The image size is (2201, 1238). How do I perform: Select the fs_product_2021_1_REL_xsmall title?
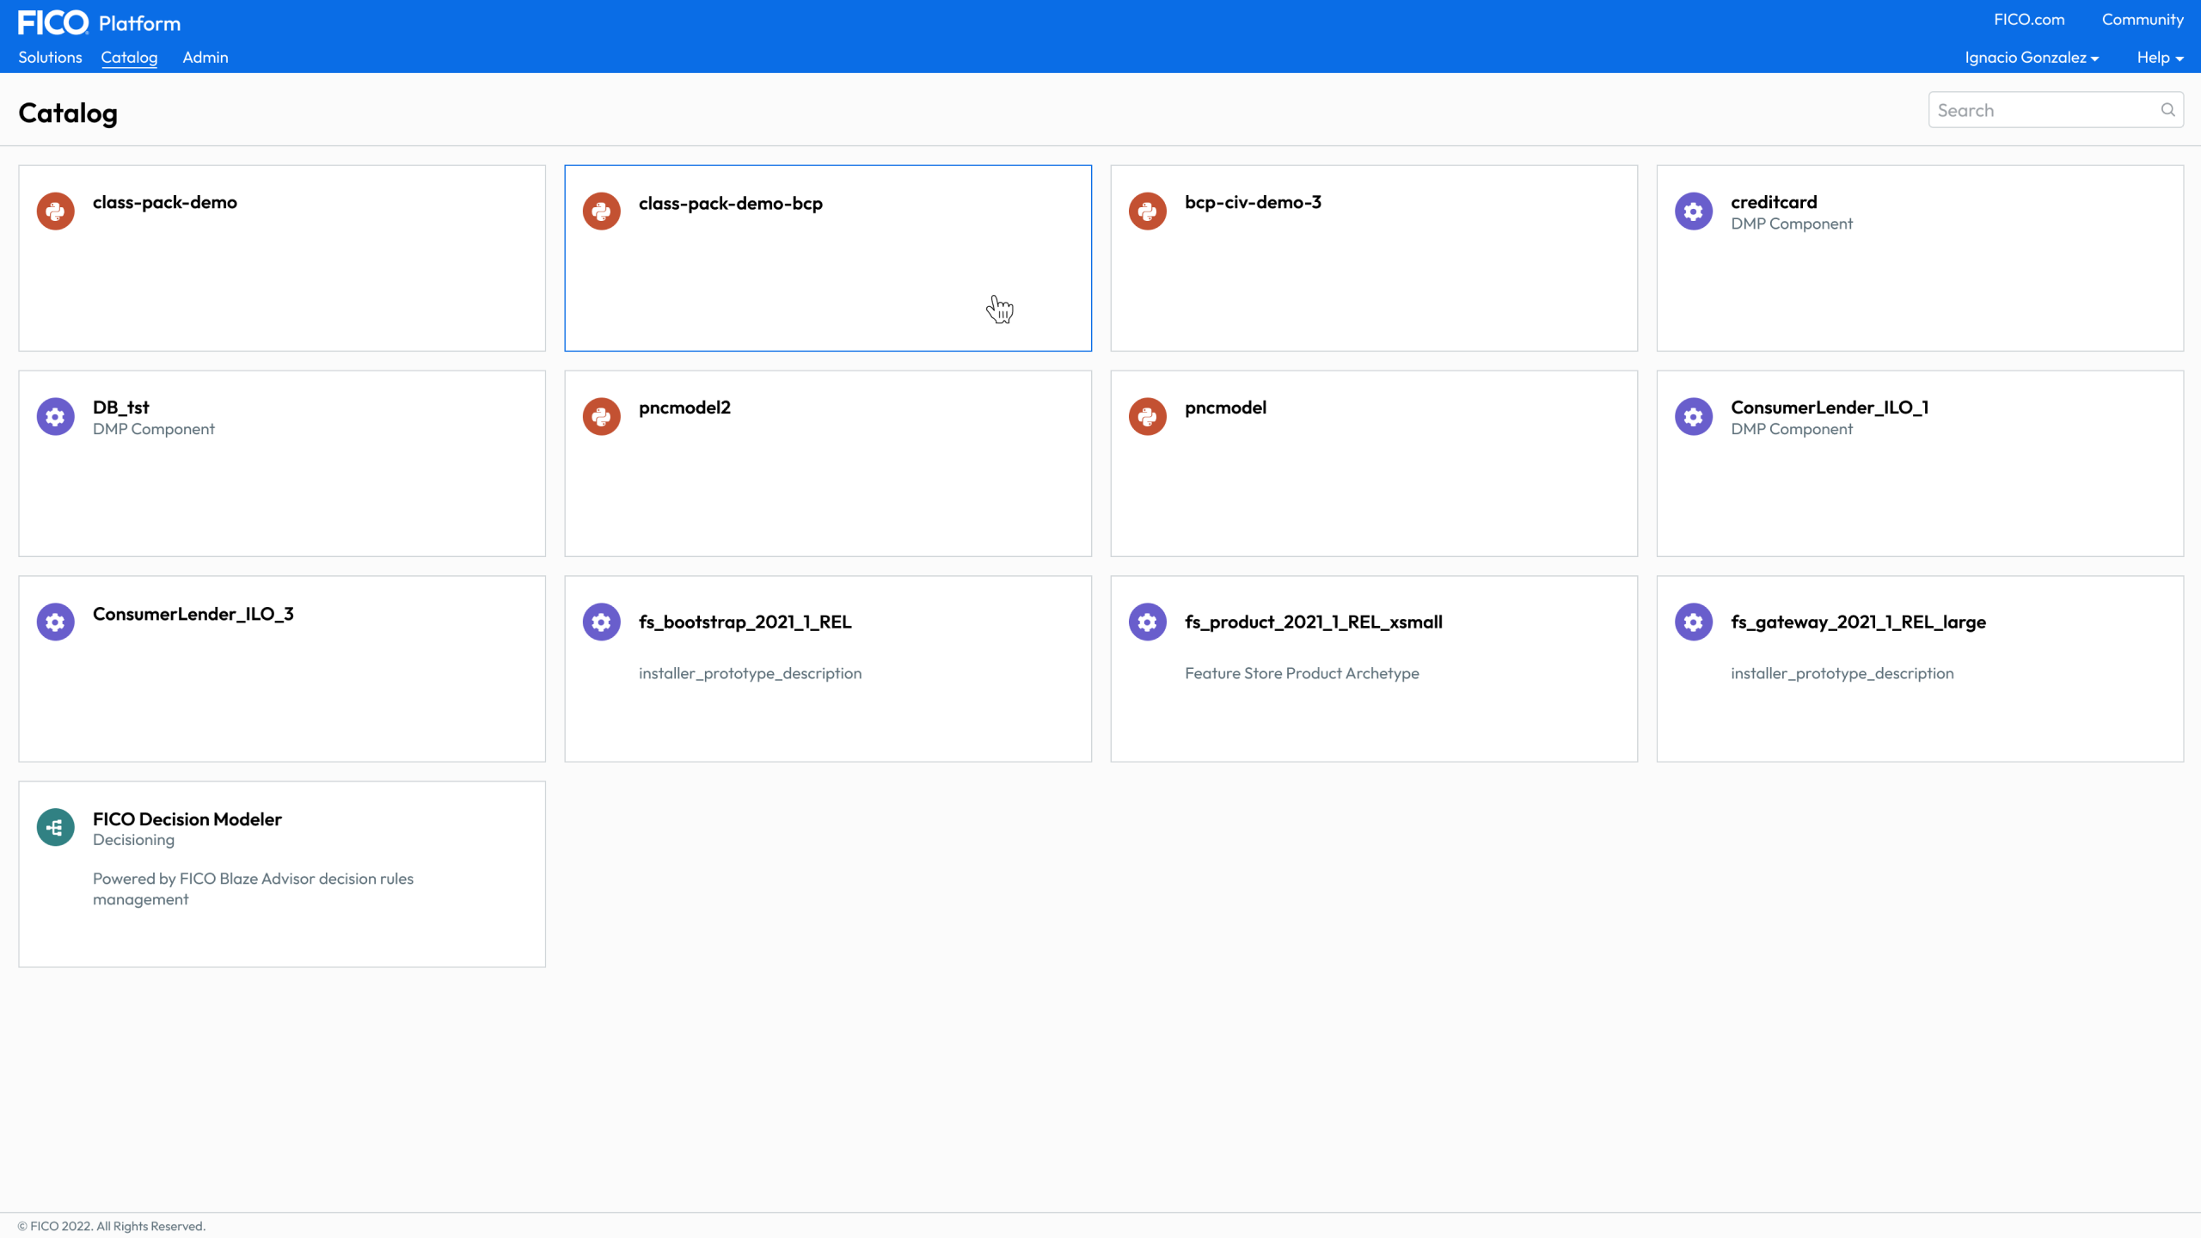tap(1314, 622)
